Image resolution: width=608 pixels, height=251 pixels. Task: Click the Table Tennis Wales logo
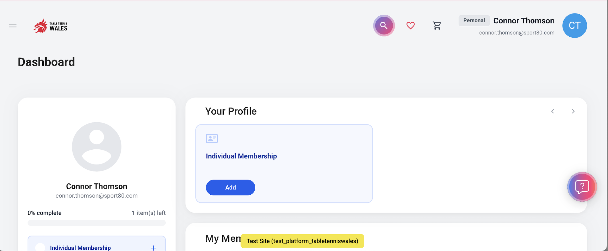[x=50, y=26]
